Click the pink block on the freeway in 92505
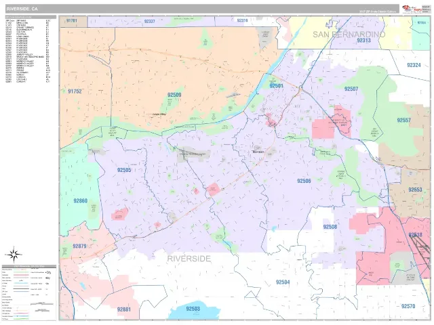Viewport: 434px width, 325px height. (x=214, y=190)
